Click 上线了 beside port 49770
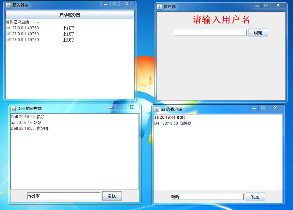The image size is (293, 210). (x=69, y=40)
